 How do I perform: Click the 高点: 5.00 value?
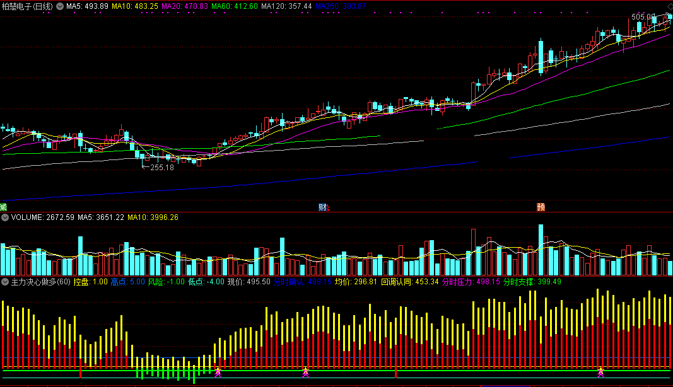[128, 282]
